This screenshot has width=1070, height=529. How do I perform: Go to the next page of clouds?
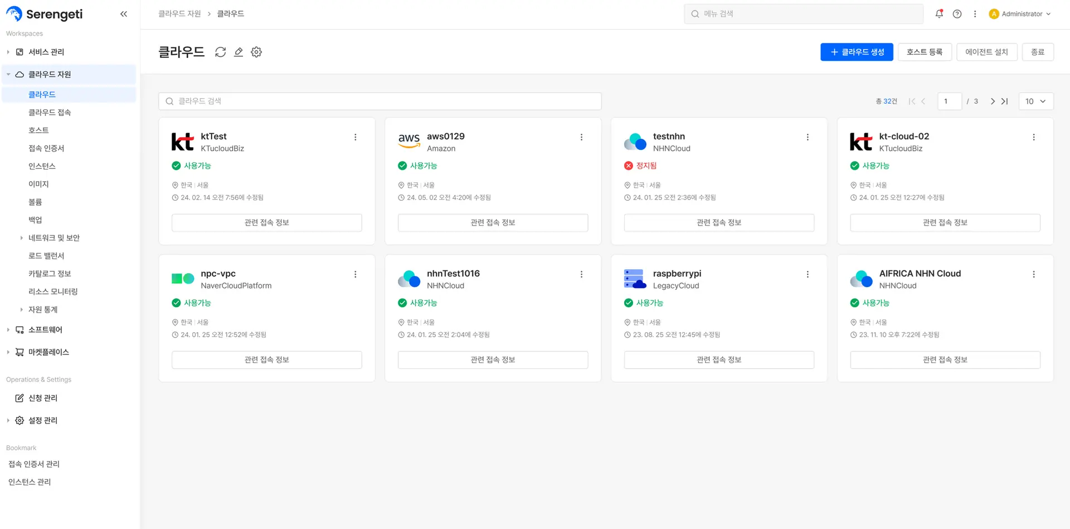(x=992, y=101)
